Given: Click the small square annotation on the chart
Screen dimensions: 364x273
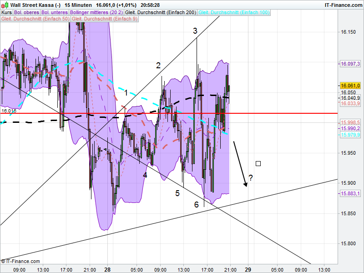Looking at the screenshot, I should (258, 162).
